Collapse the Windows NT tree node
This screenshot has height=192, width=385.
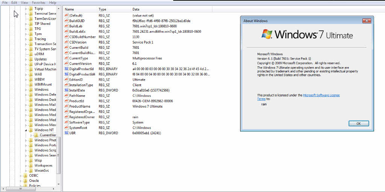(x=26, y=130)
